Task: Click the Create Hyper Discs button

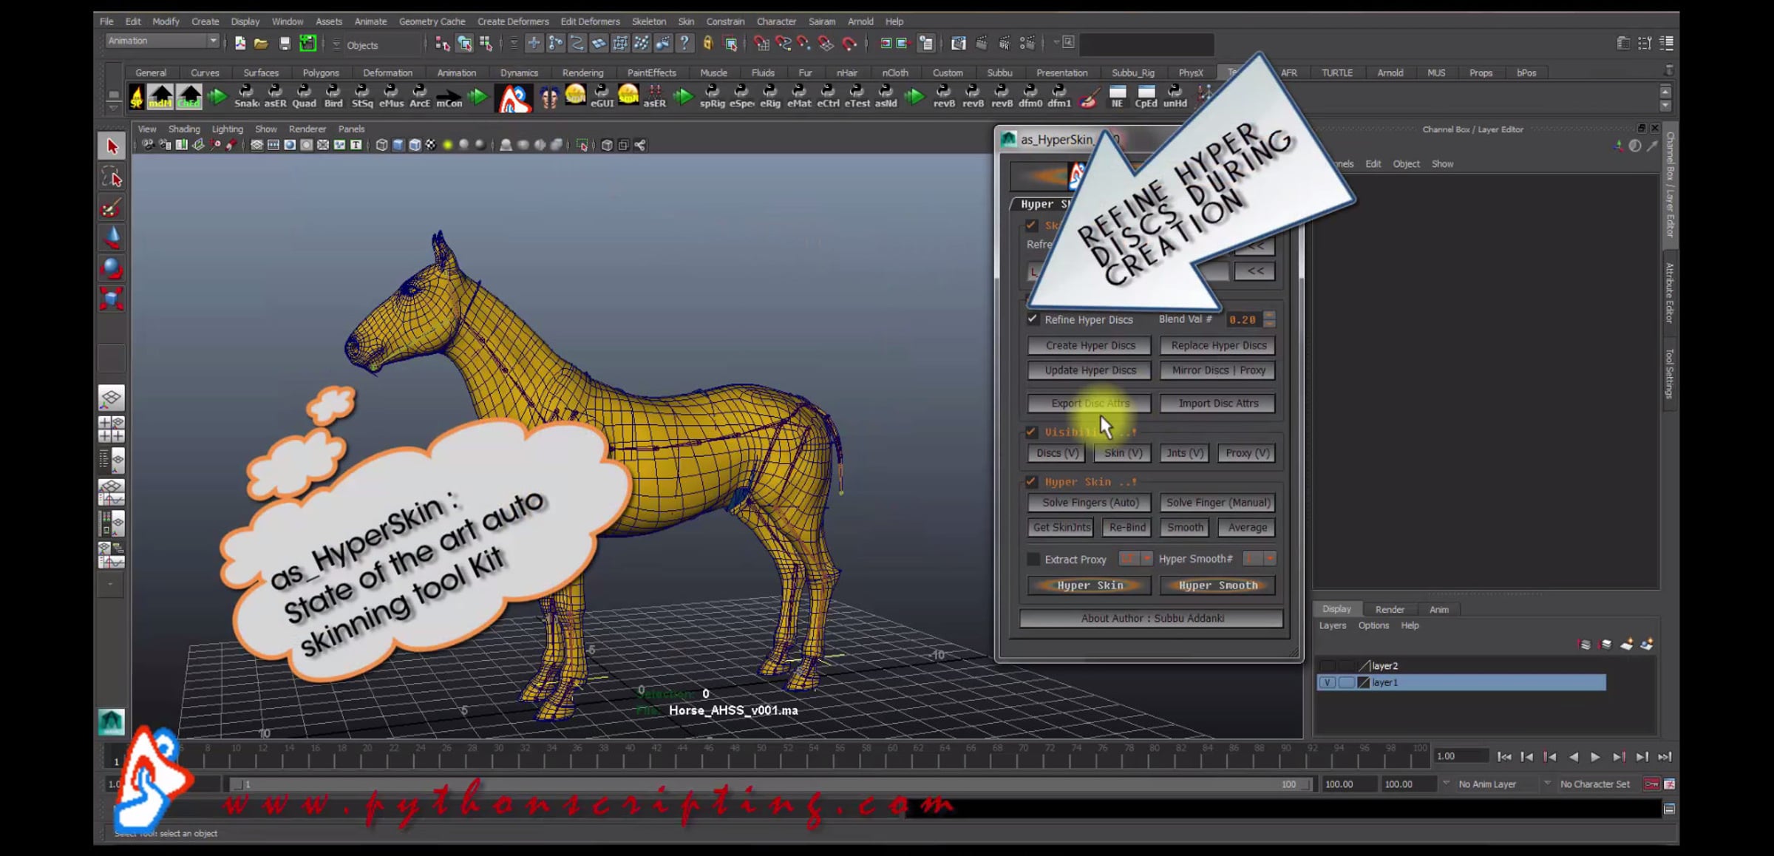Action: click(x=1090, y=345)
